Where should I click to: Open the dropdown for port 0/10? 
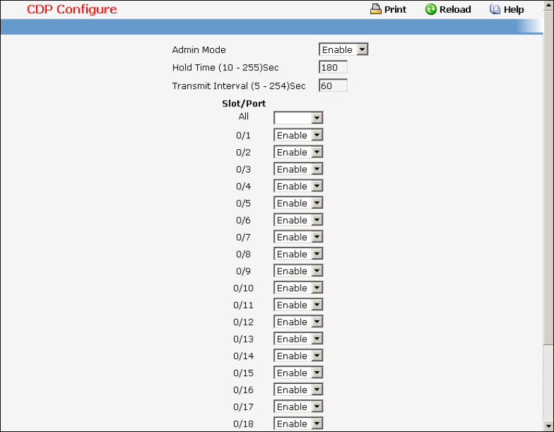click(298, 288)
